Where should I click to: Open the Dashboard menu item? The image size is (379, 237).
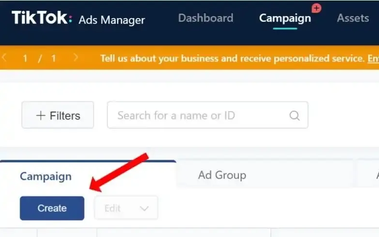pyautogui.click(x=206, y=18)
